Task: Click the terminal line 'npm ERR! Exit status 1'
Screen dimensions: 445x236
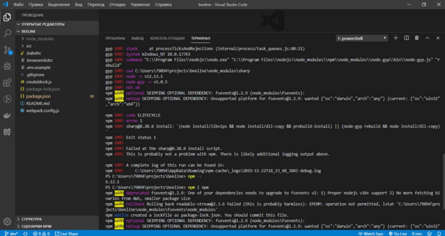Action: point(130,137)
